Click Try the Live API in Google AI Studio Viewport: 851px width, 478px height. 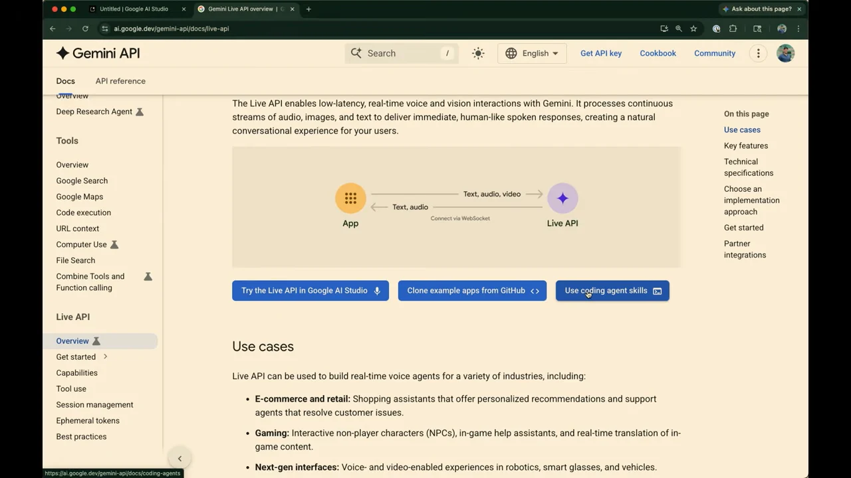coord(310,291)
